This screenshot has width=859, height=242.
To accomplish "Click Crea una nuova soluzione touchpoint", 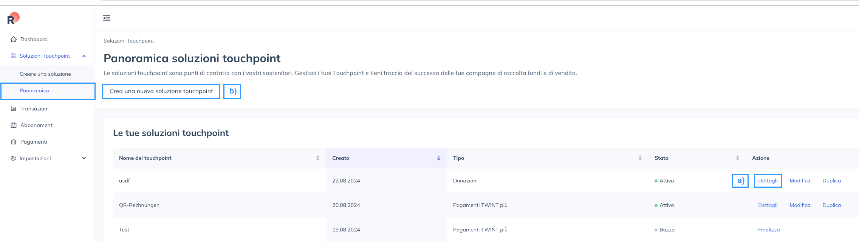I will pyautogui.click(x=161, y=91).
